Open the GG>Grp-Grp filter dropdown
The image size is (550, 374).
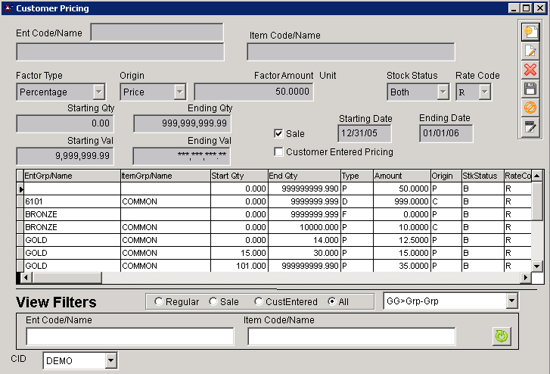point(512,301)
